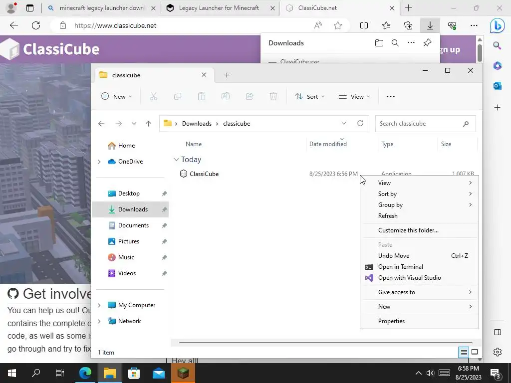Viewport: 511px width, 383px height.
Task: Click the Rename icon in Explorer toolbar
Action: click(226, 96)
